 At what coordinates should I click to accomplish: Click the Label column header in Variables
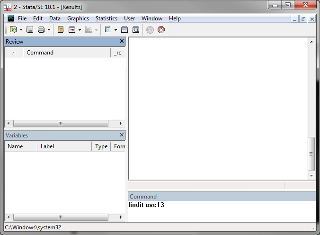click(x=64, y=146)
